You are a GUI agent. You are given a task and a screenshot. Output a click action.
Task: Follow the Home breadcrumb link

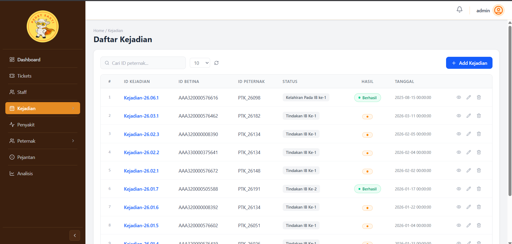99,31
